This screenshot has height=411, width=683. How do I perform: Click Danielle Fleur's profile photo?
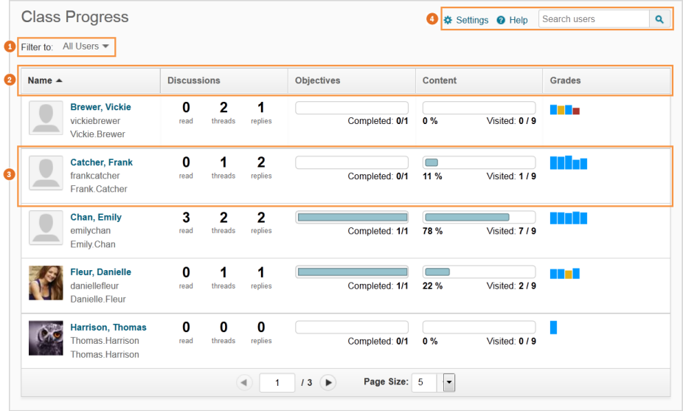pos(46,283)
